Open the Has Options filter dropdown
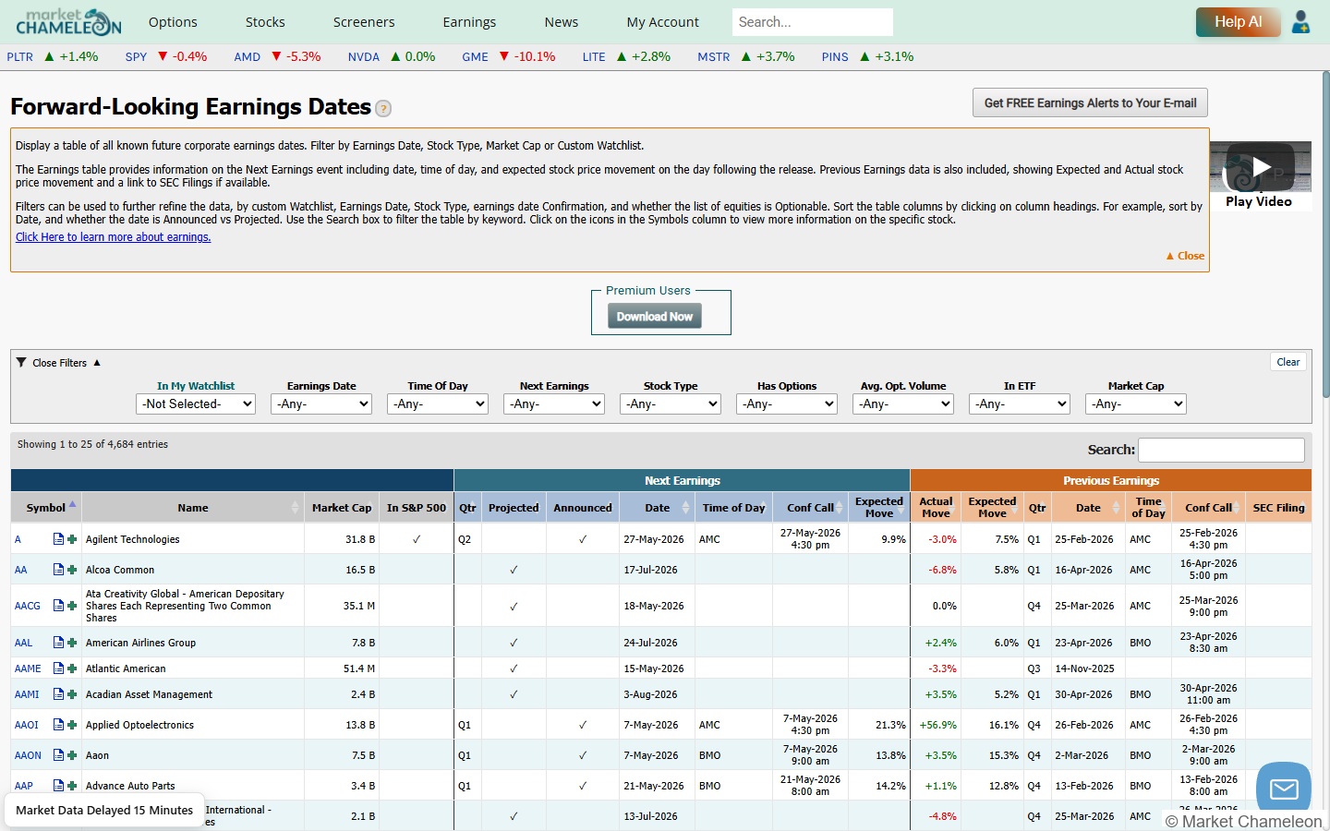The image size is (1330, 831). [787, 404]
